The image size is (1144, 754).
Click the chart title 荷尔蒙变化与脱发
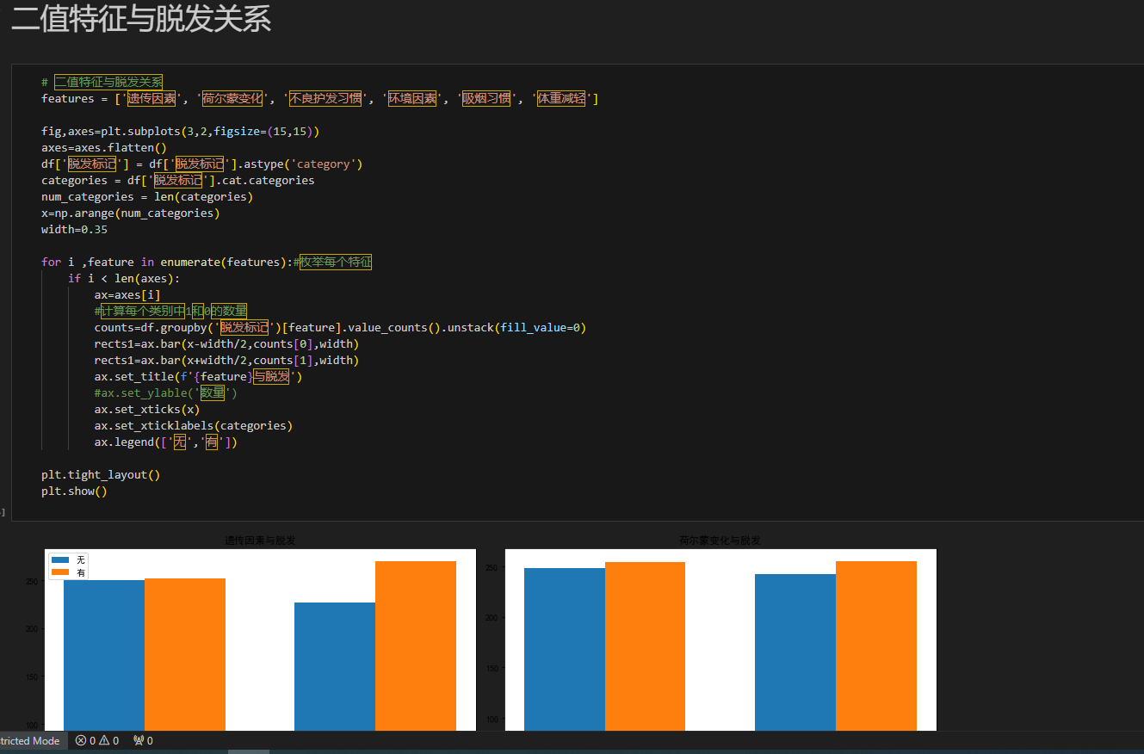coord(720,541)
